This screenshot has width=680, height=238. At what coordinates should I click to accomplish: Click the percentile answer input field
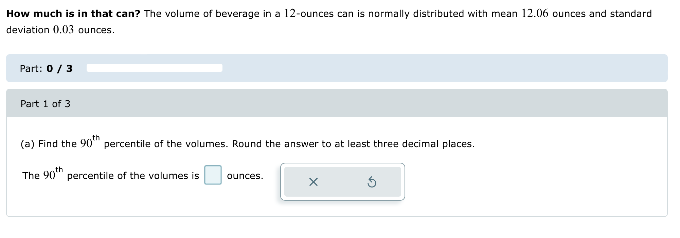[213, 176]
